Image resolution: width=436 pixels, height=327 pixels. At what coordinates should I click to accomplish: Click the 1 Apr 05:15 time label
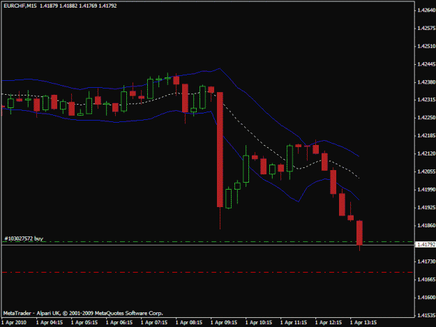point(84,323)
